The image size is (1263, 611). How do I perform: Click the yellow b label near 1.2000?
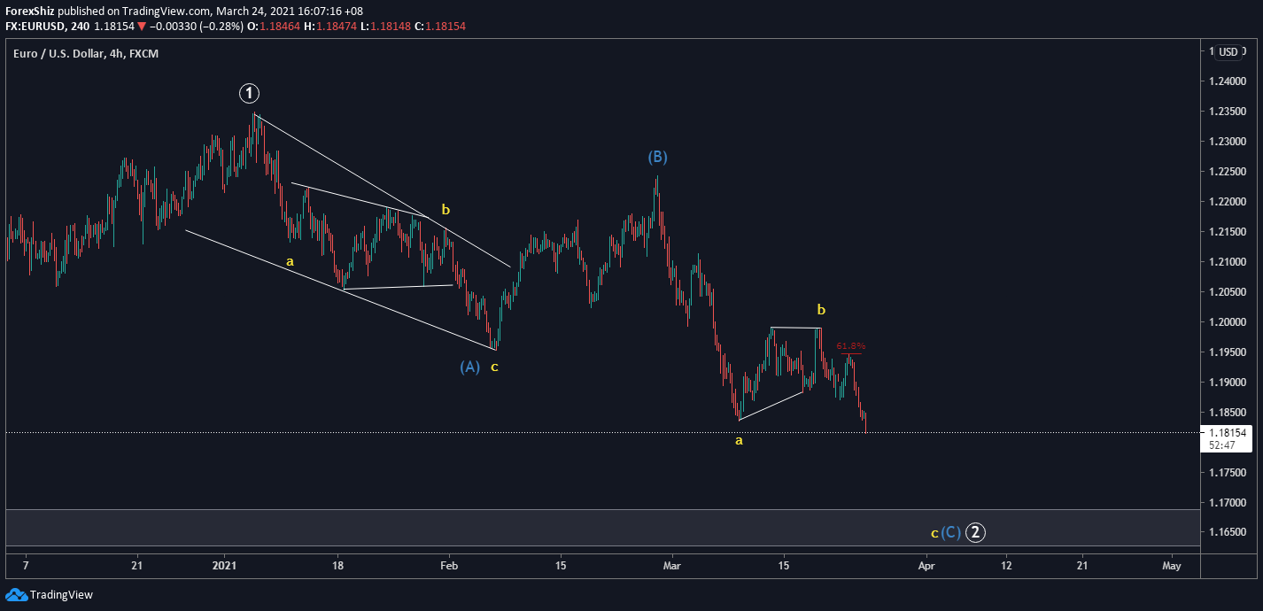(821, 310)
